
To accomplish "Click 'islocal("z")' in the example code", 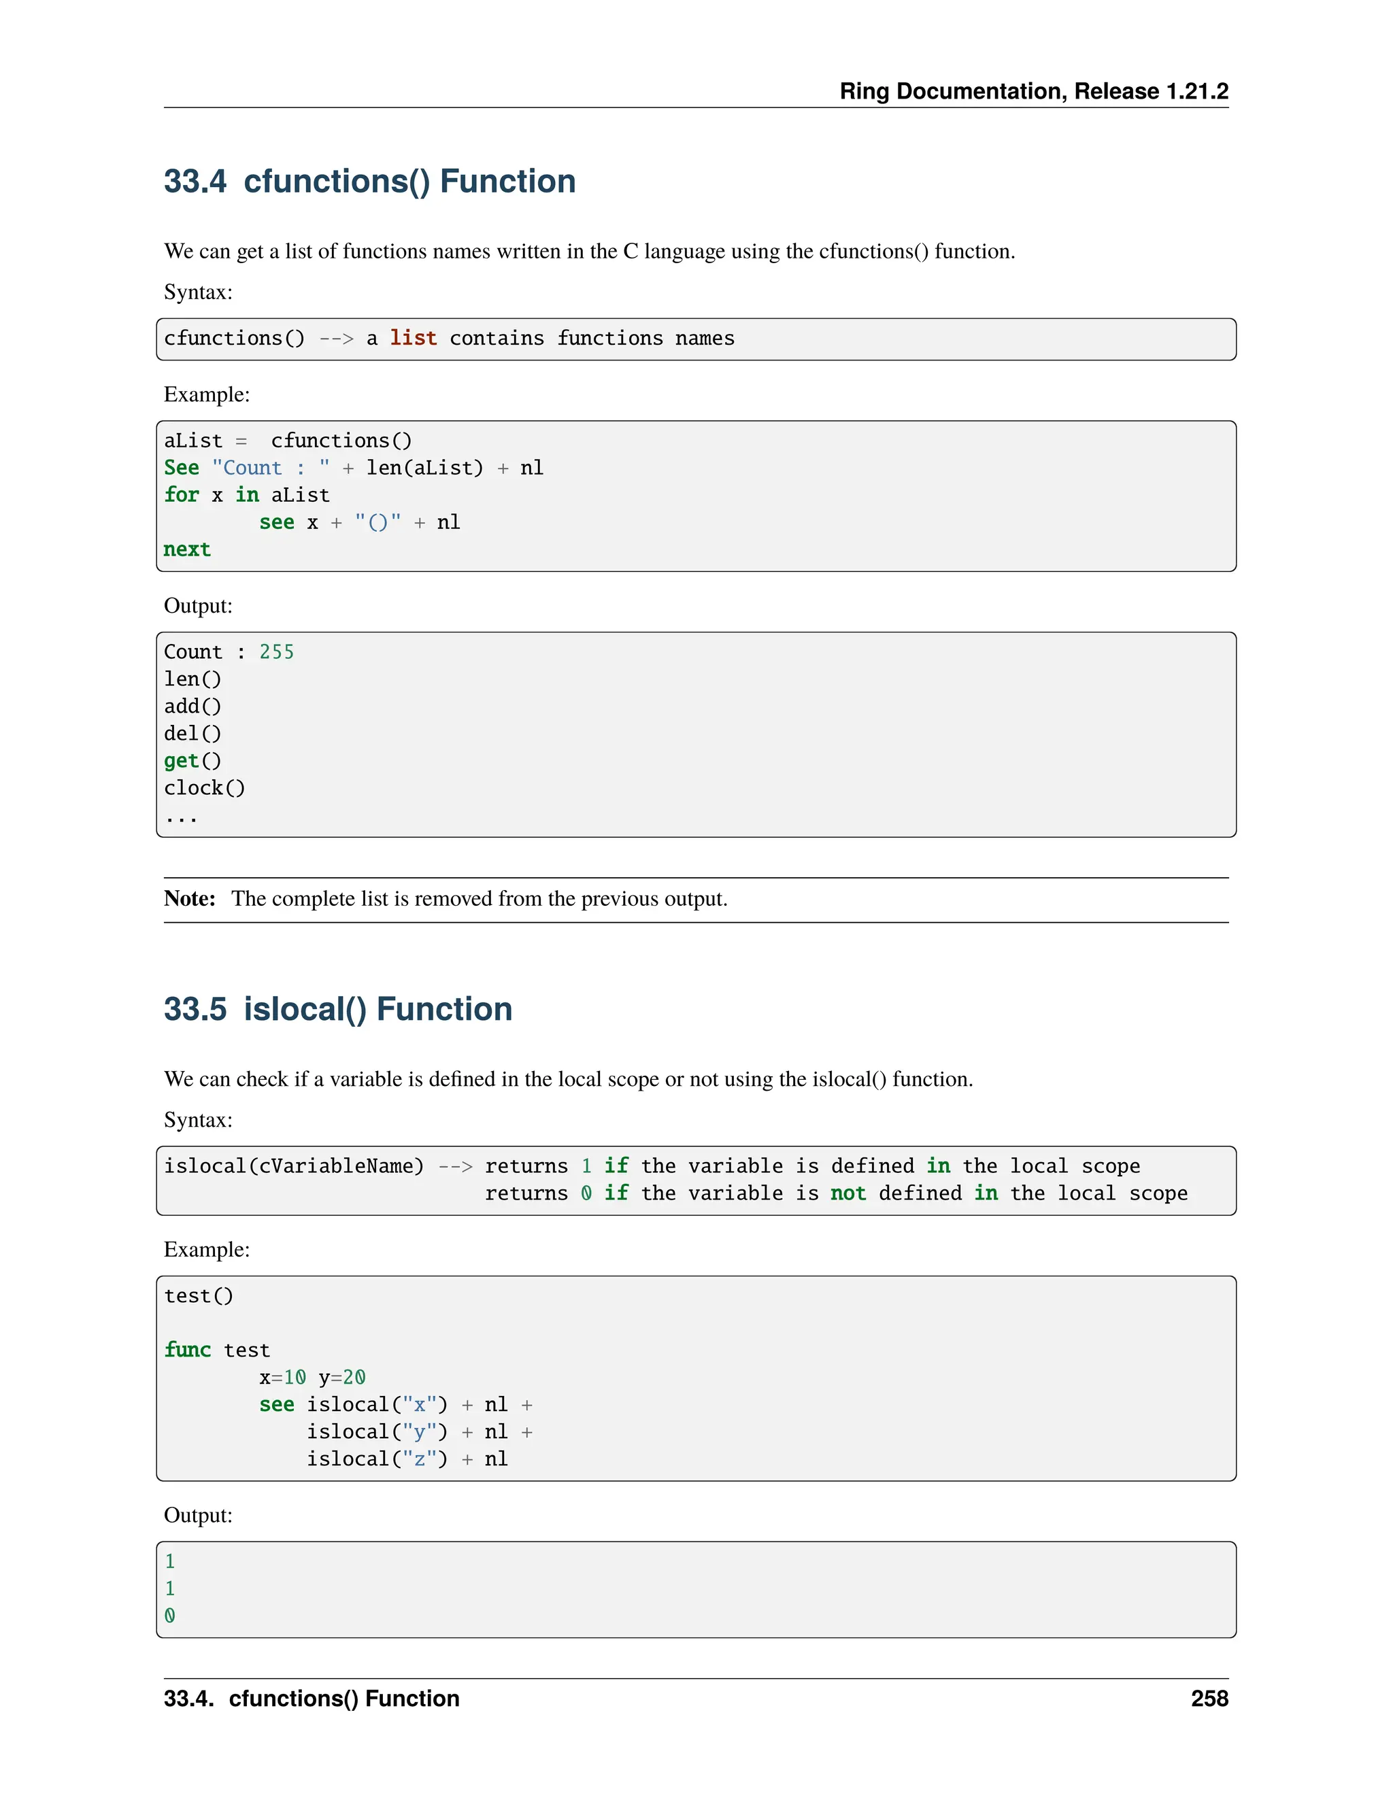I will coord(376,1459).
